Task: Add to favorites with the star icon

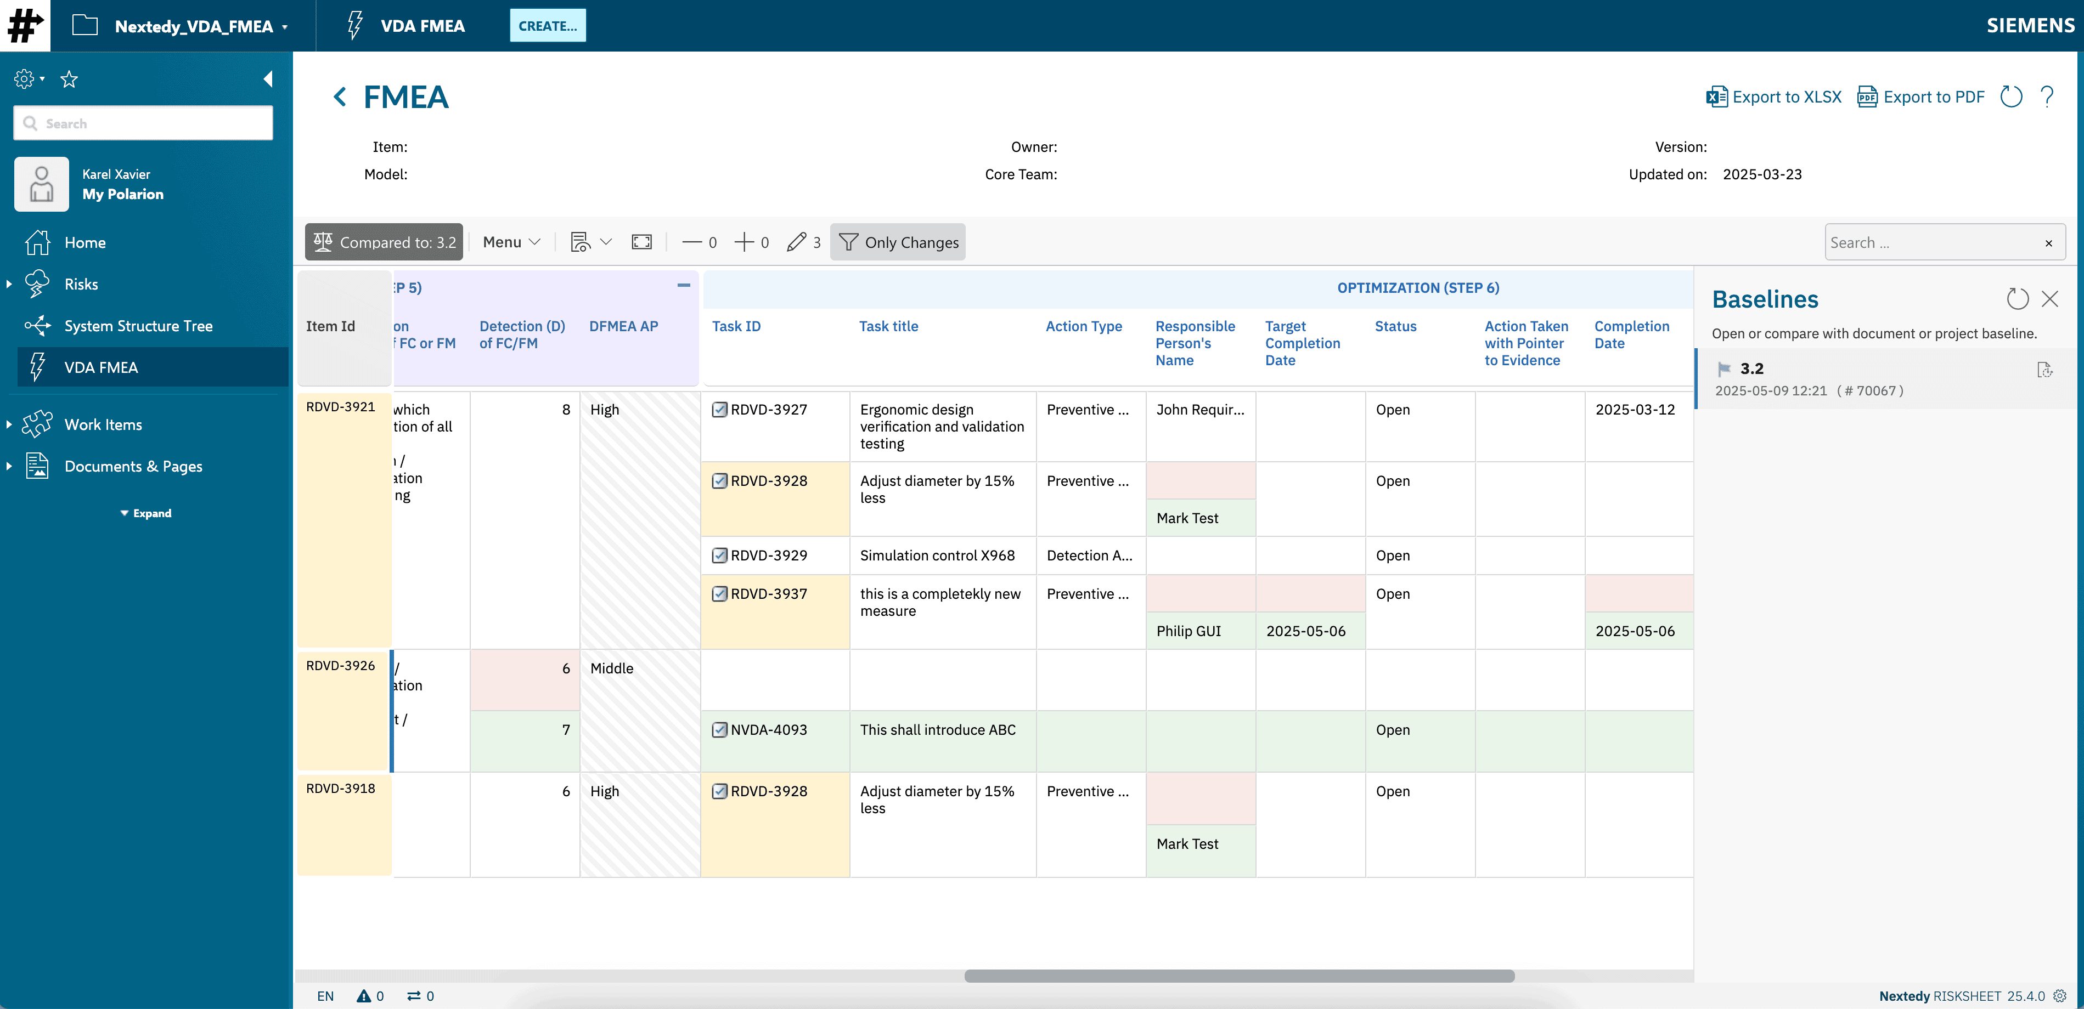Action: point(70,79)
